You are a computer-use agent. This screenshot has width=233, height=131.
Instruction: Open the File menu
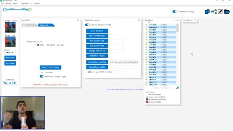click(x=2, y=3)
